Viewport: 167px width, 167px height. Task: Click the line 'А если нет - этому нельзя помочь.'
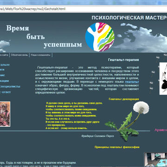click(66, 128)
